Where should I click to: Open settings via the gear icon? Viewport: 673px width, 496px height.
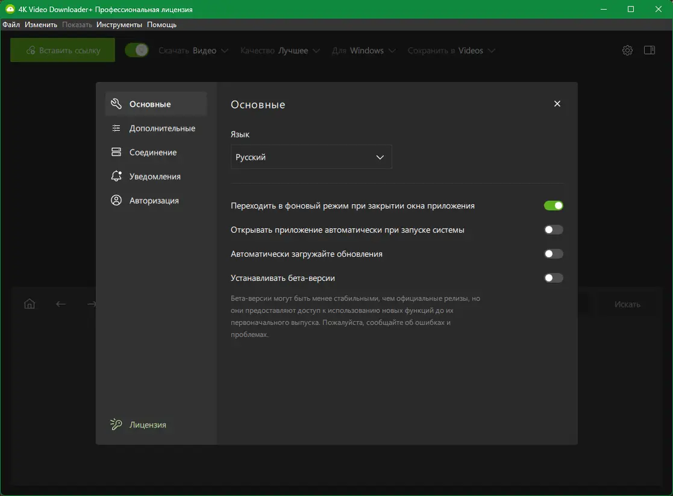pyautogui.click(x=627, y=51)
